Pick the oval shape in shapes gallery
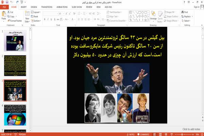 click(x=142, y=12)
